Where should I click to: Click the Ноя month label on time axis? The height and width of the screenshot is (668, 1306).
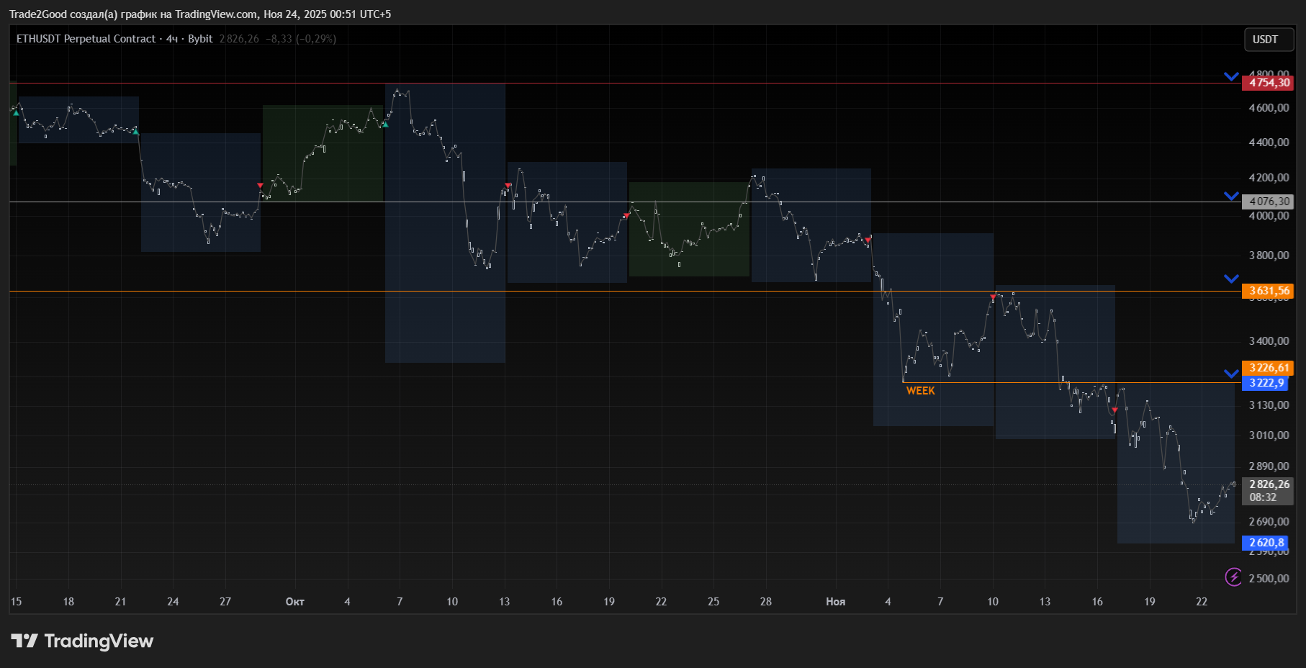[835, 602]
